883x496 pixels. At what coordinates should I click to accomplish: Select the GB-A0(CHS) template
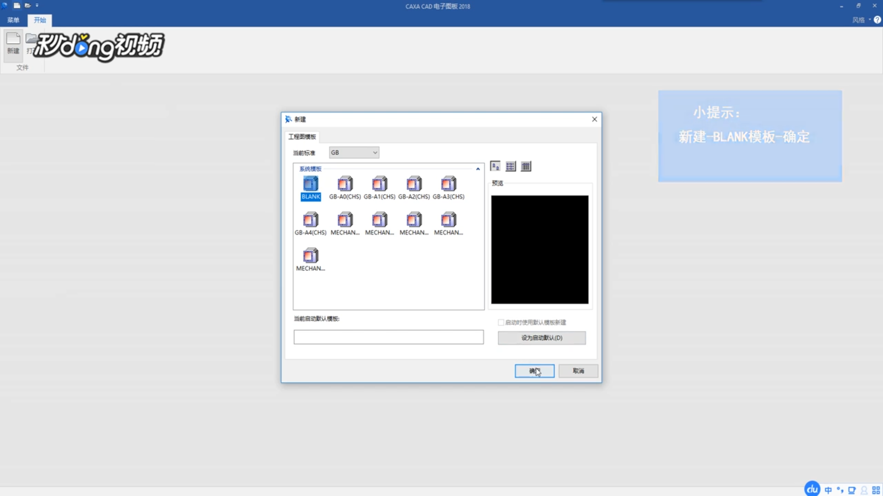click(345, 188)
